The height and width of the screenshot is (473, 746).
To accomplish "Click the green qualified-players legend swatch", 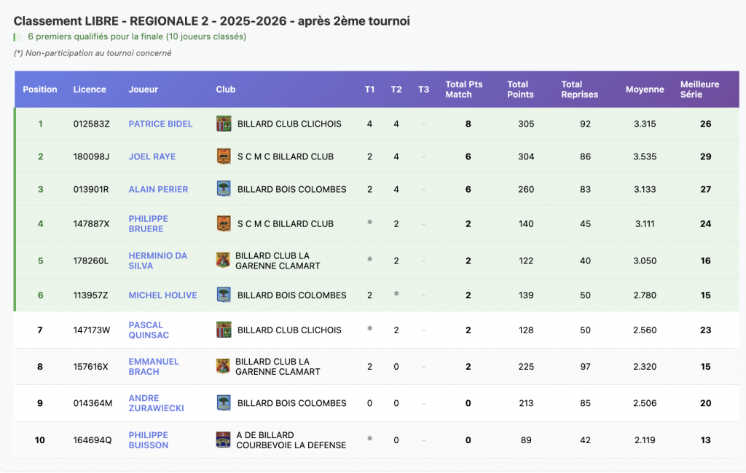I will 15,36.
